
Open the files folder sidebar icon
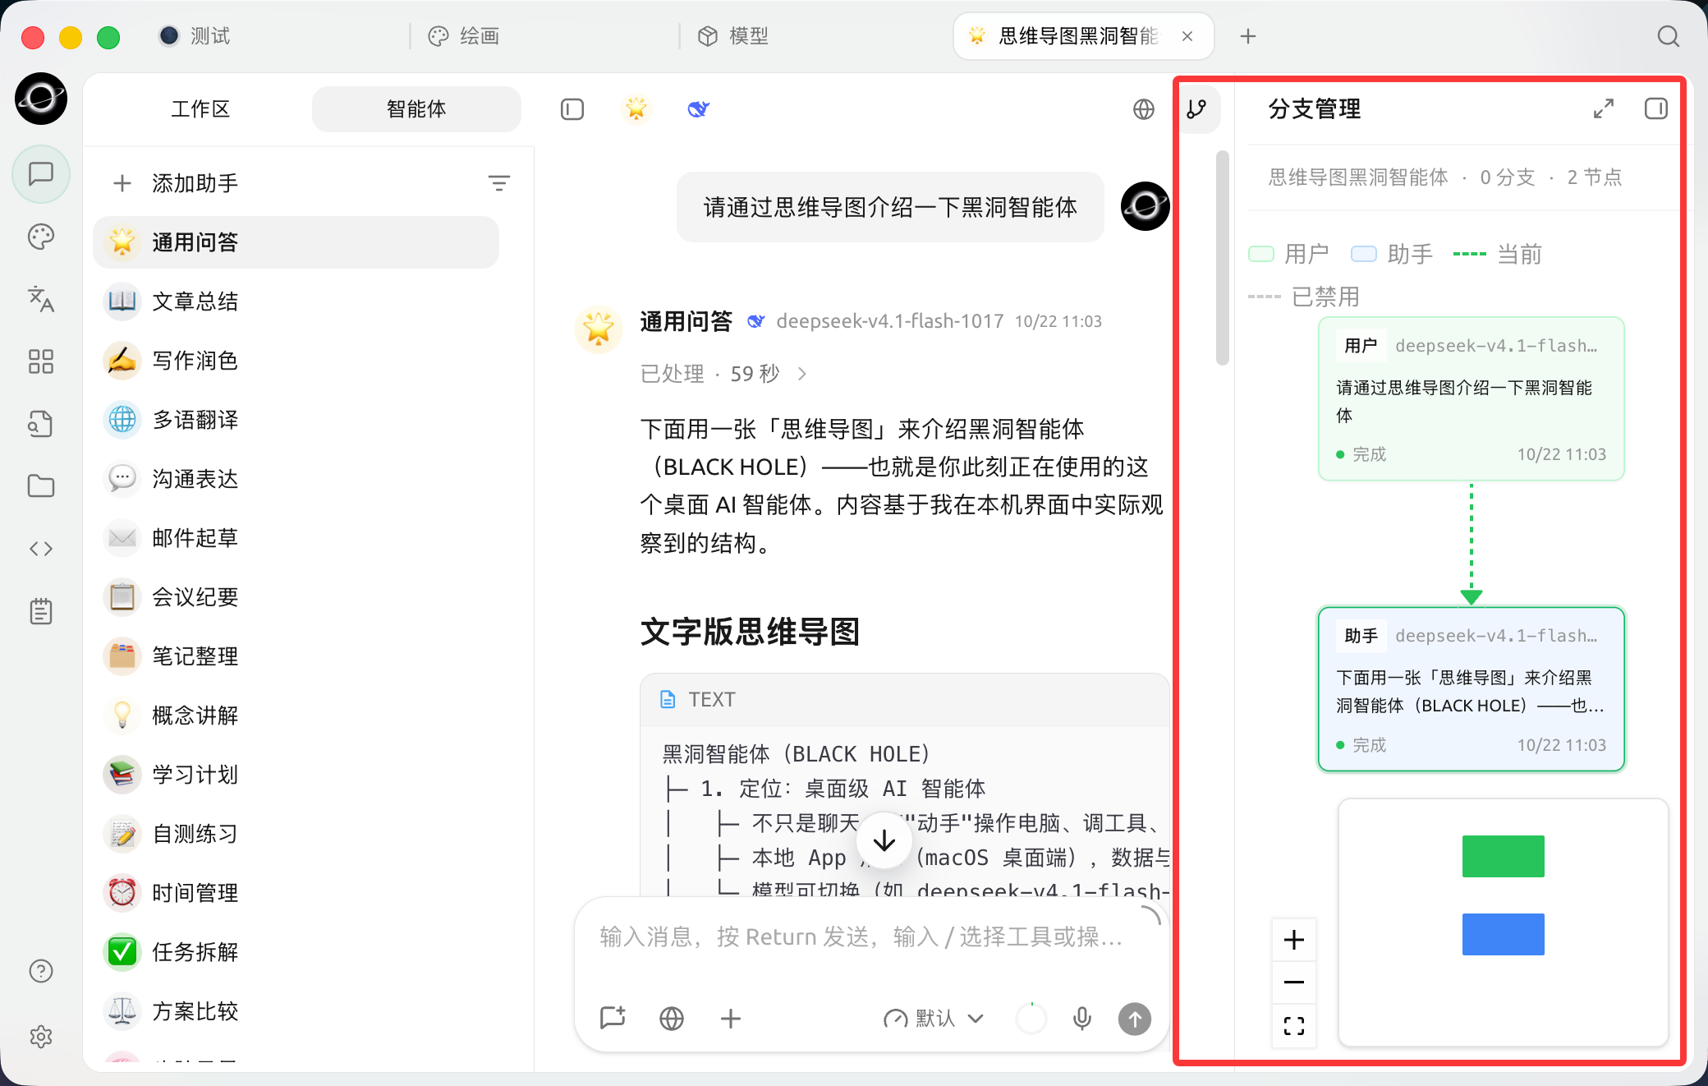click(41, 486)
